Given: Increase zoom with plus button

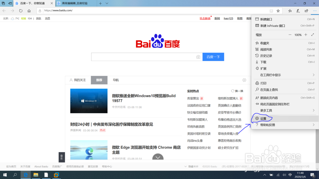Looking at the screenshot, I should (x=306, y=35).
